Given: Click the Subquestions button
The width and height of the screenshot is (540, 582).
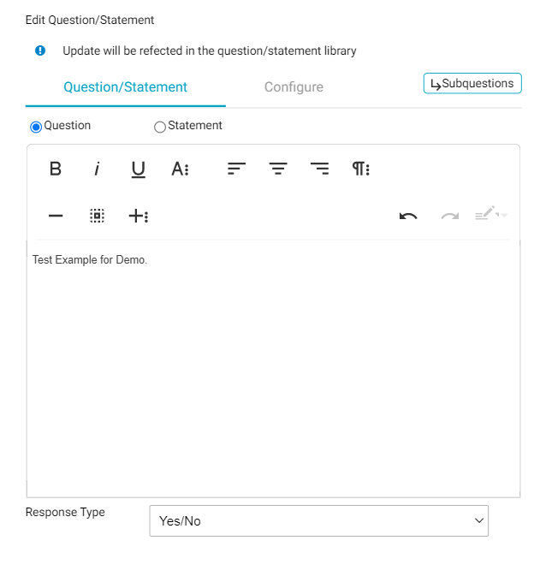Looking at the screenshot, I should pyautogui.click(x=472, y=84).
